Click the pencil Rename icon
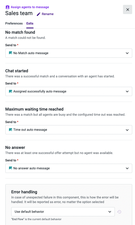Screen dimensions: 135x225 pos(39,14)
